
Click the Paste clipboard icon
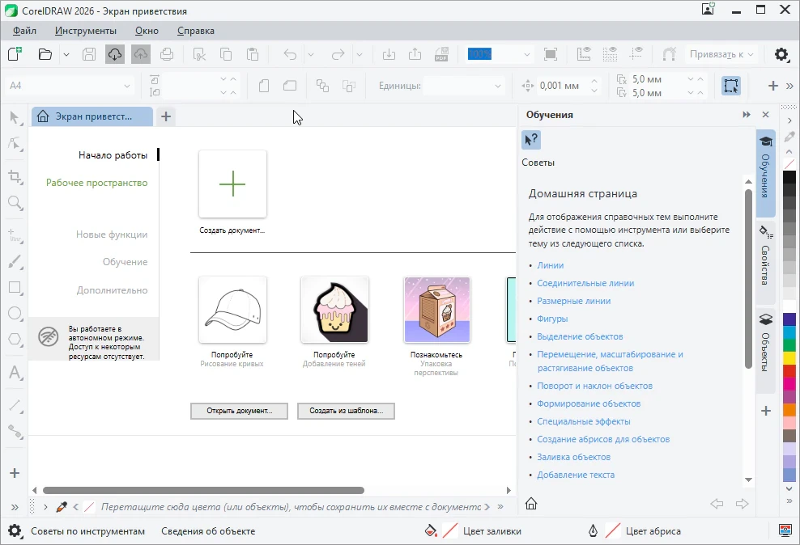coord(252,54)
